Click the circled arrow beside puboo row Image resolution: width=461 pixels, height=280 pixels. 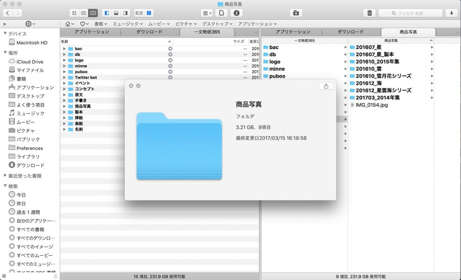coord(170,72)
